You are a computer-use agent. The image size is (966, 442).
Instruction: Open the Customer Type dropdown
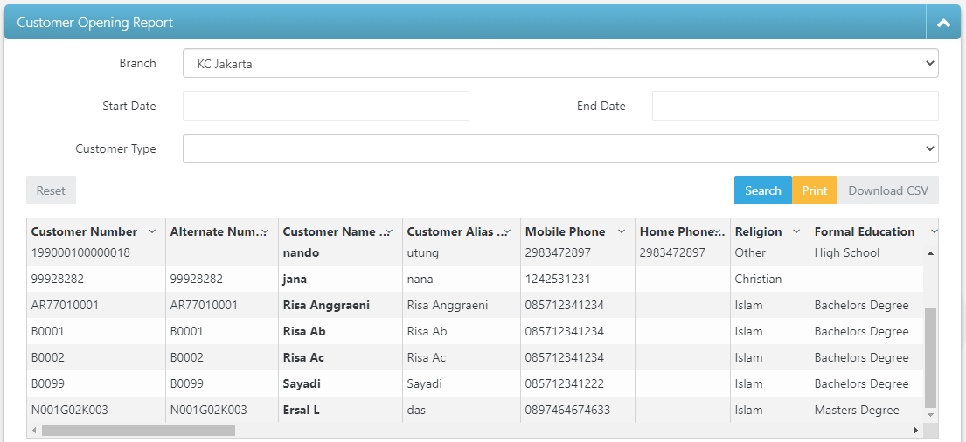[559, 148]
